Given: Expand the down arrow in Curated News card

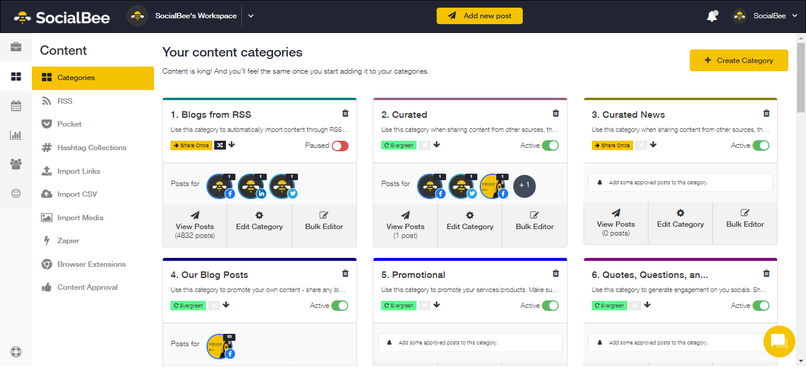Looking at the screenshot, I should pos(653,145).
